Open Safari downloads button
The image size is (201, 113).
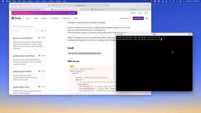point(137,5)
